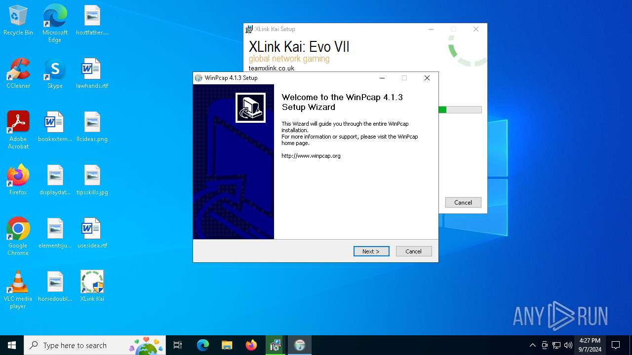Click the WinPcap installer logo icon

tap(250, 107)
